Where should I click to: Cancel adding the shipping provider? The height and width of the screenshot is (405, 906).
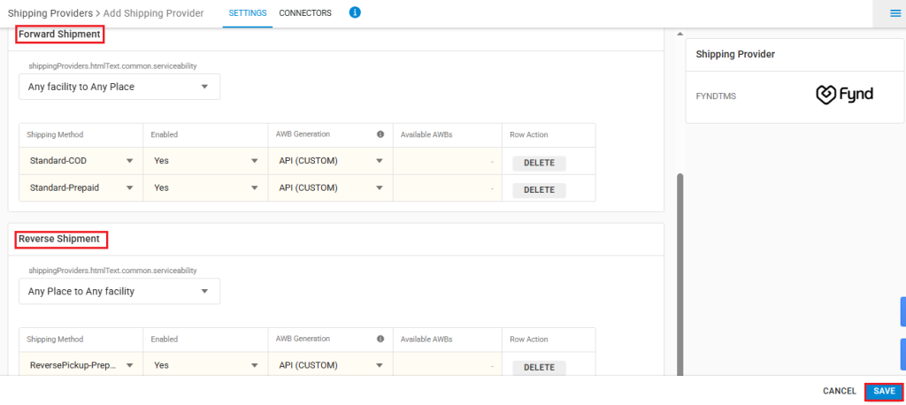click(x=840, y=391)
